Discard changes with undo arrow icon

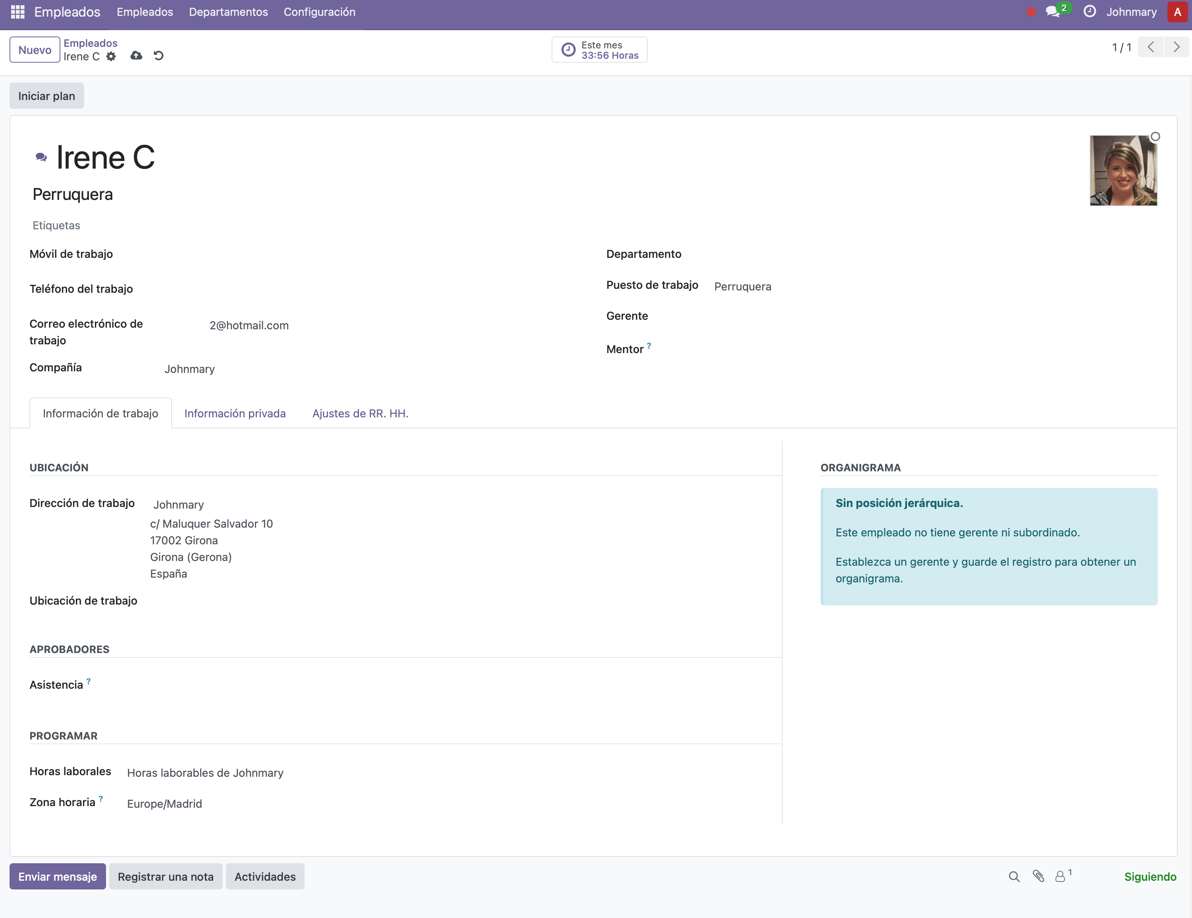tap(158, 56)
